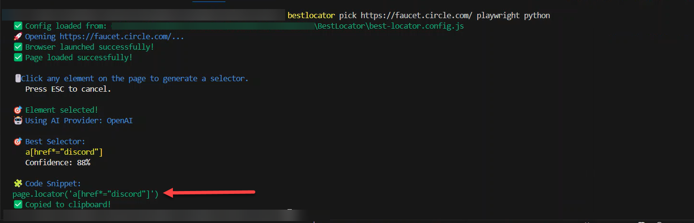Click the 'Best Selector:' heading
This screenshot has width=694, height=223.
55,141
